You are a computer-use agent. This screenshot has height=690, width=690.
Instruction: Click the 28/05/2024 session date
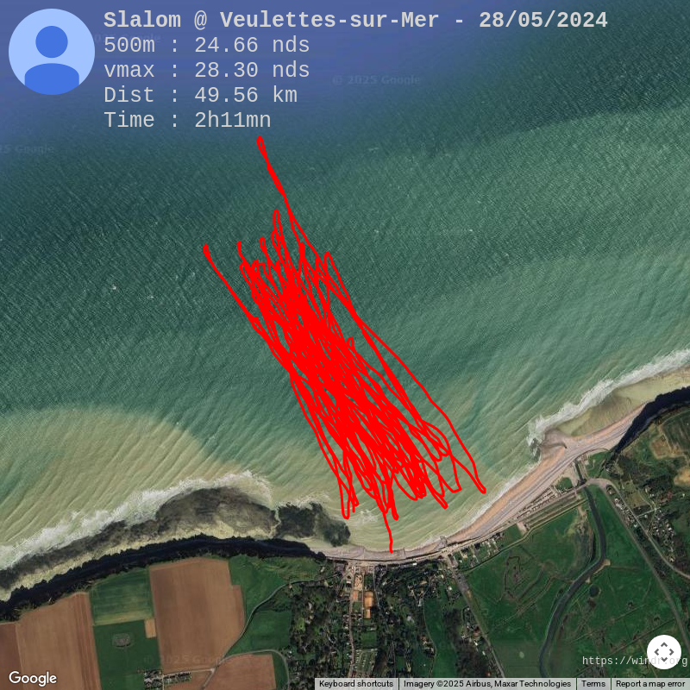click(543, 20)
